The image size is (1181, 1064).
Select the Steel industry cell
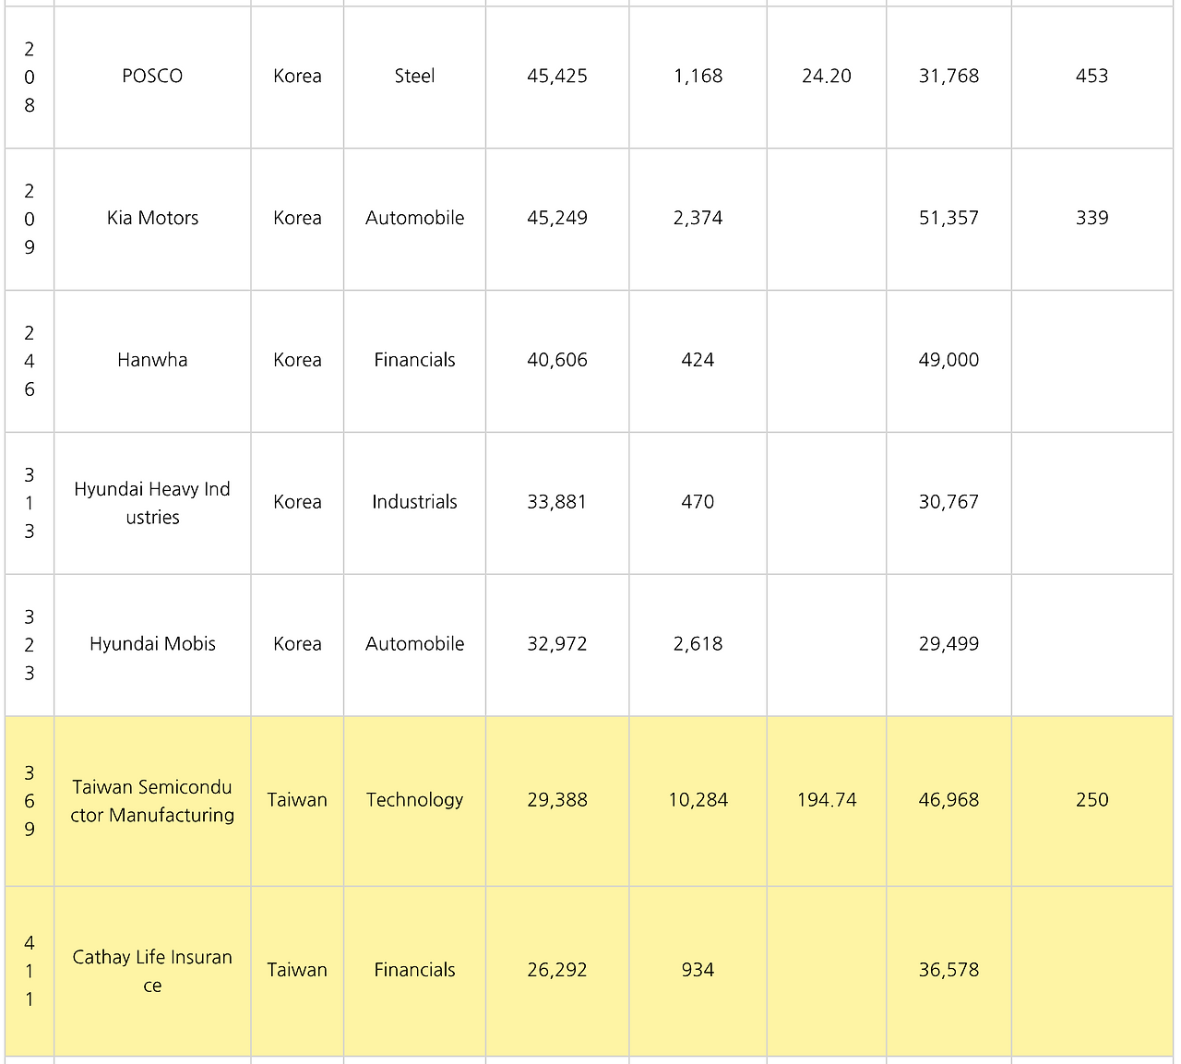[x=414, y=77]
